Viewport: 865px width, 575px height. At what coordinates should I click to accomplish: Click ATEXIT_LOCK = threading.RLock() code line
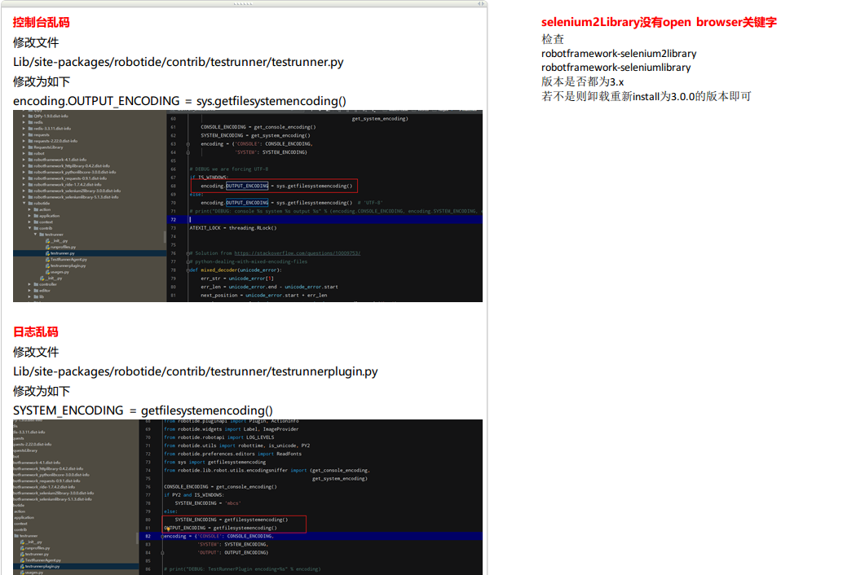(233, 228)
